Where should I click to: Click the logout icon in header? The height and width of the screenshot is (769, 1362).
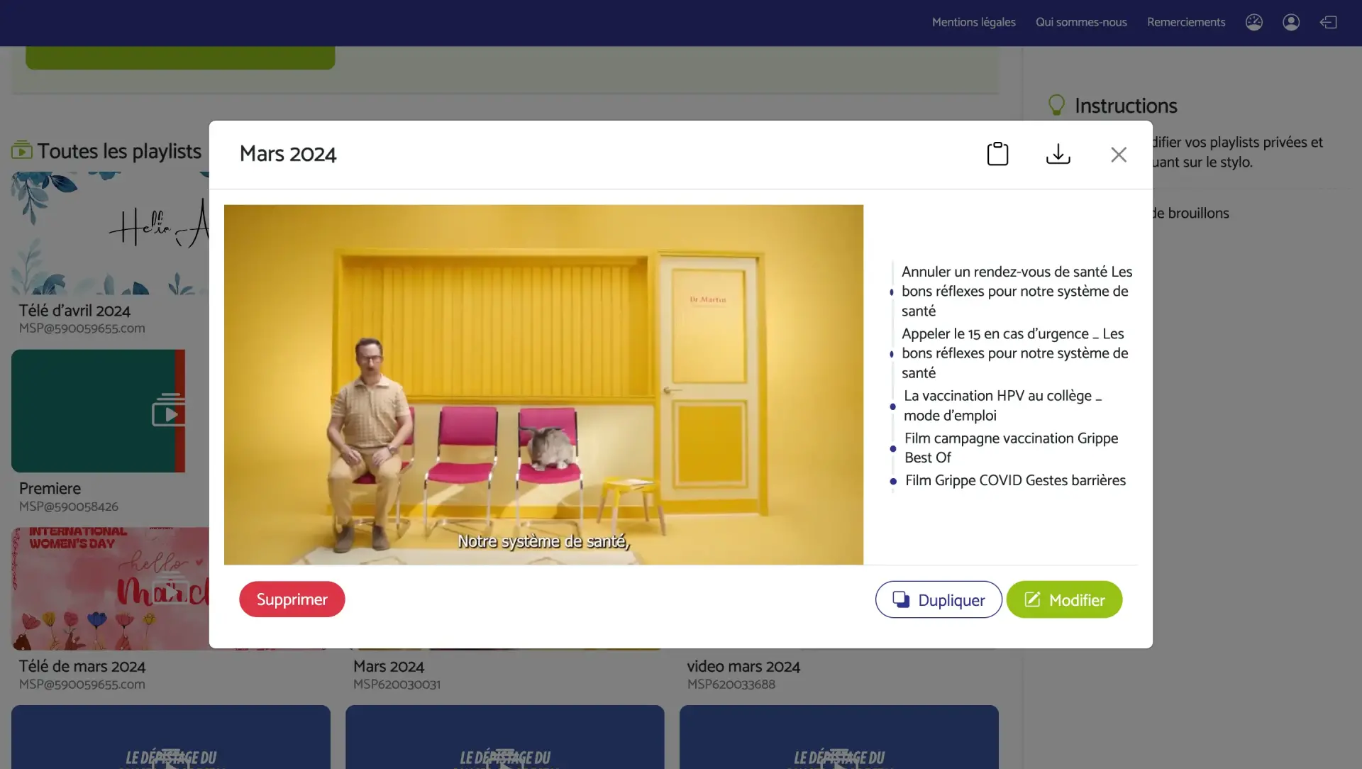pos(1328,23)
